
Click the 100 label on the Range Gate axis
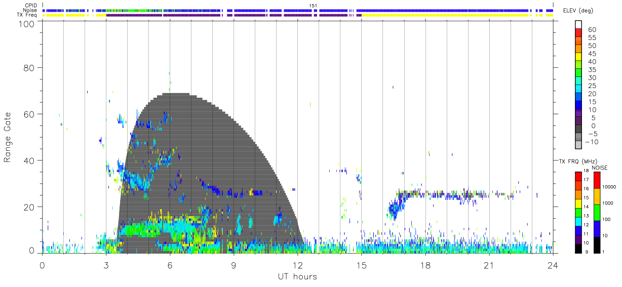[x=25, y=24]
